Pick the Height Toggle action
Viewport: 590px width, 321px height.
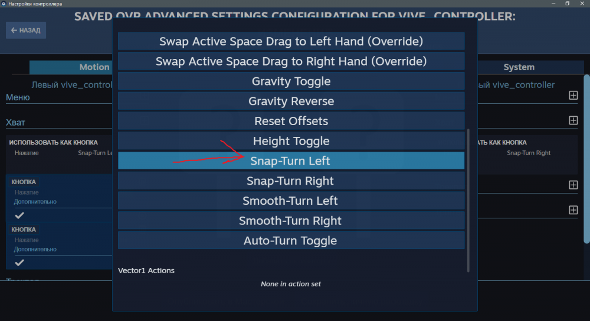pyautogui.click(x=291, y=141)
